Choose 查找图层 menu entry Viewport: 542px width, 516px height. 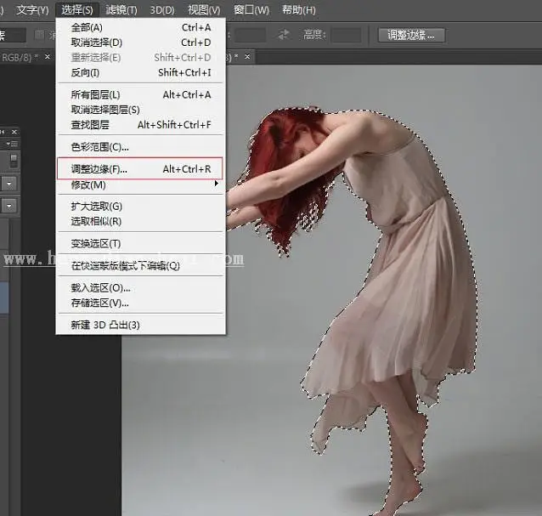click(141, 124)
